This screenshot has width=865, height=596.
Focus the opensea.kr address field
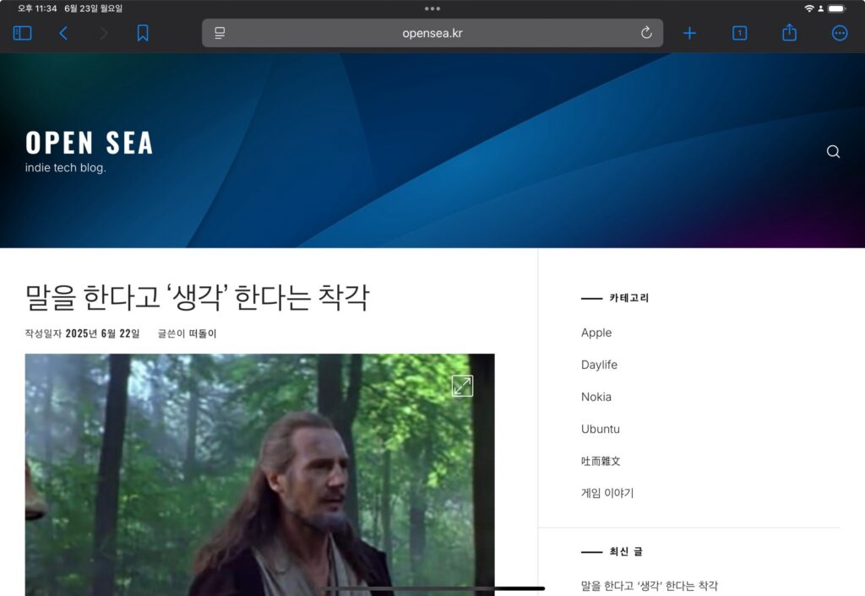[432, 33]
